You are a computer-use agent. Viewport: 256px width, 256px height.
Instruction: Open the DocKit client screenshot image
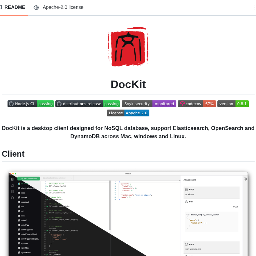(x=128, y=214)
